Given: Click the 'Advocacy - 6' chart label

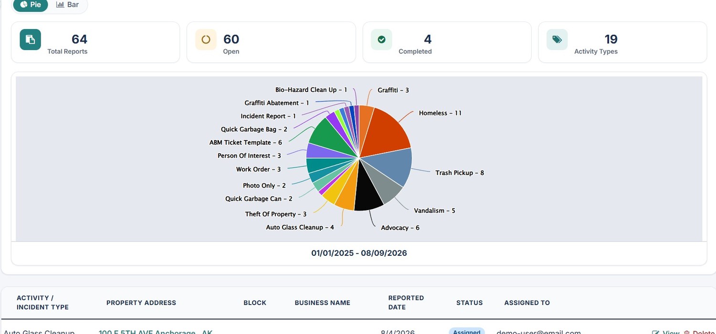Looking at the screenshot, I should pyautogui.click(x=400, y=227).
